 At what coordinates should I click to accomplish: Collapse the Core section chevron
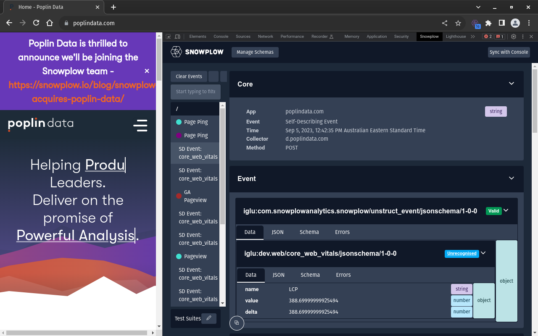(512, 84)
